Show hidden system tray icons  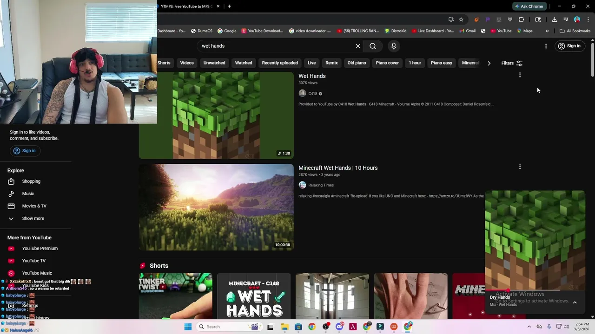(x=529, y=327)
